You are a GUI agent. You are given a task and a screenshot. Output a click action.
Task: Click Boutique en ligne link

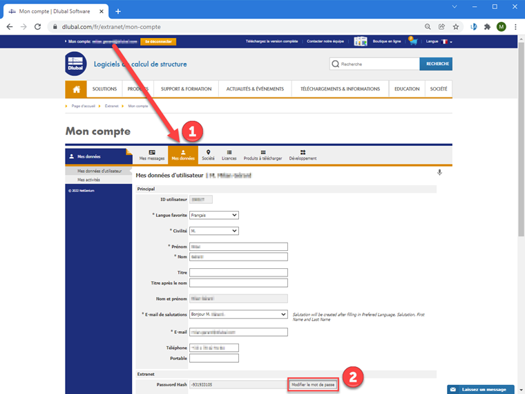tap(387, 41)
